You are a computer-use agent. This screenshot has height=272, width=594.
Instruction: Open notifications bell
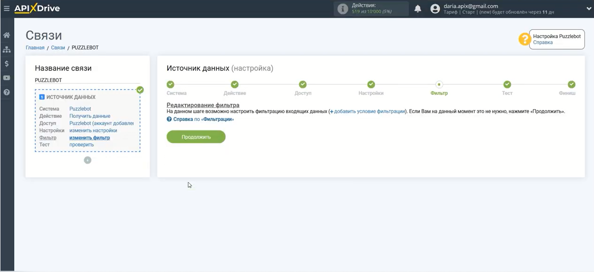pyautogui.click(x=418, y=9)
